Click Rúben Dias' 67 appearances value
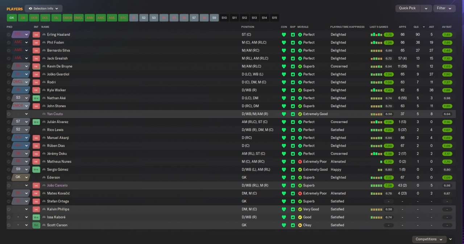Viewport: 464px width, 244px height. click(402, 146)
